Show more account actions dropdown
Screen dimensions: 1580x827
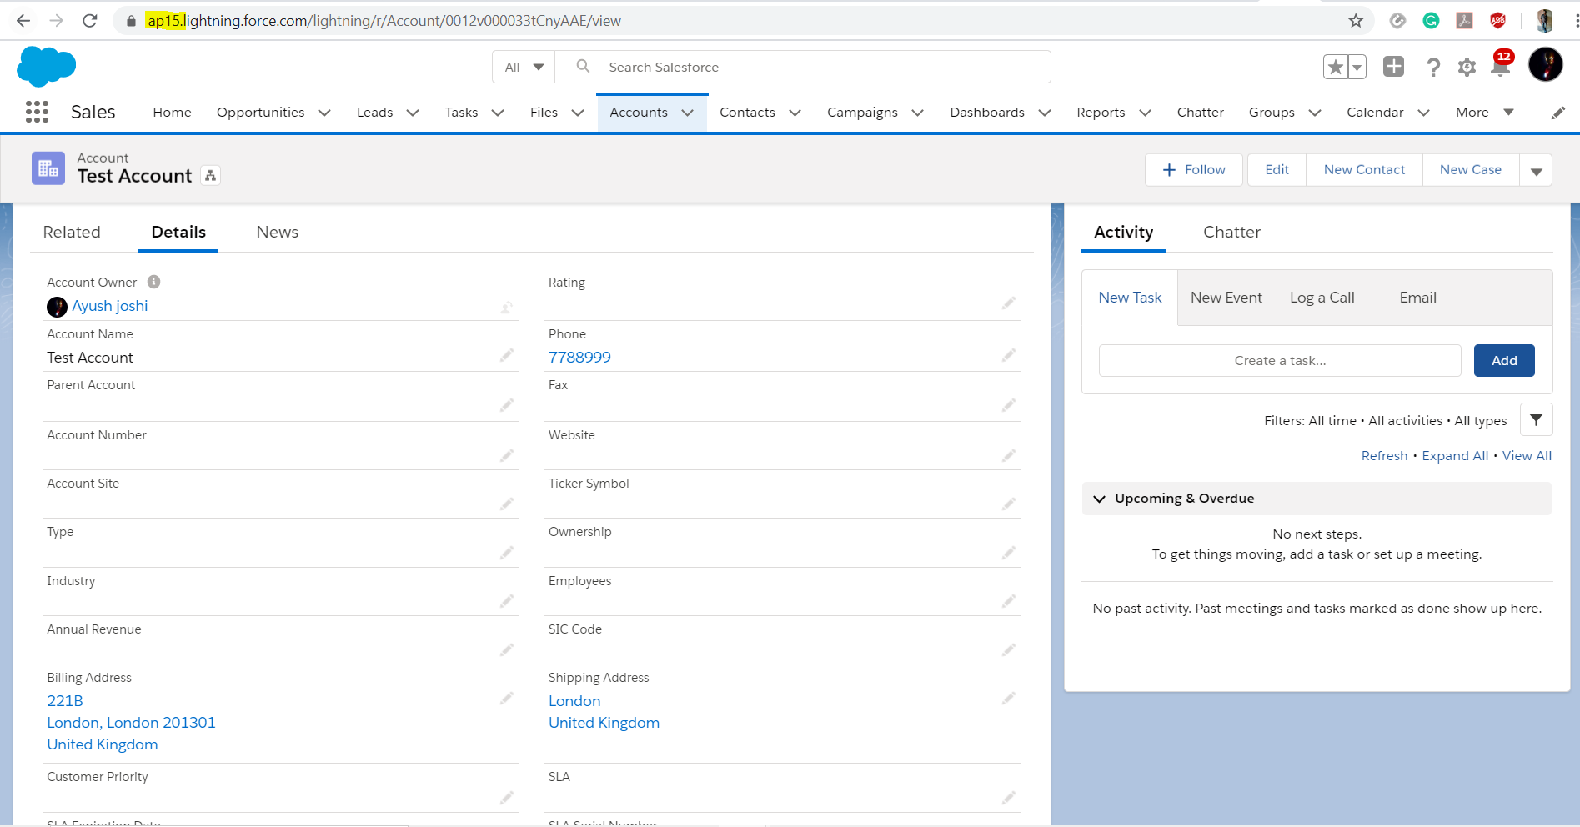click(1536, 170)
